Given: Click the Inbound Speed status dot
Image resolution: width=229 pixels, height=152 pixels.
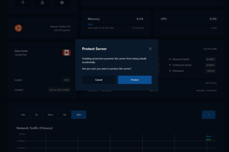Looking at the screenshot, I should pyautogui.click(x=170, y=59).
